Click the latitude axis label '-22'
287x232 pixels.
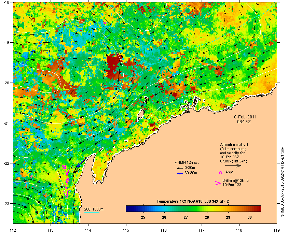pyautogui.click(x=6, y=163)
